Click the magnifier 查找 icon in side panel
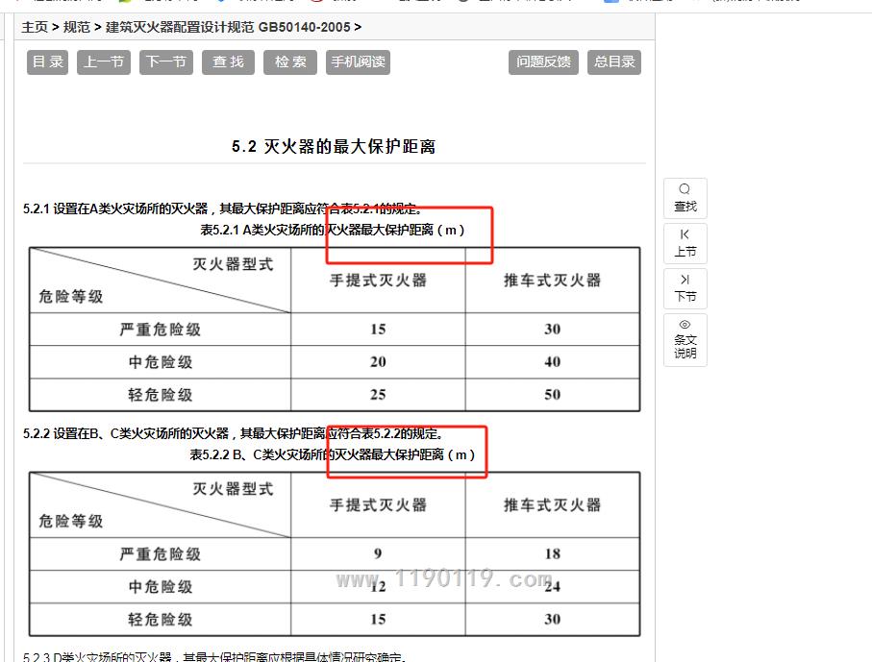This screenshot has width=872, height=662. 685,198
